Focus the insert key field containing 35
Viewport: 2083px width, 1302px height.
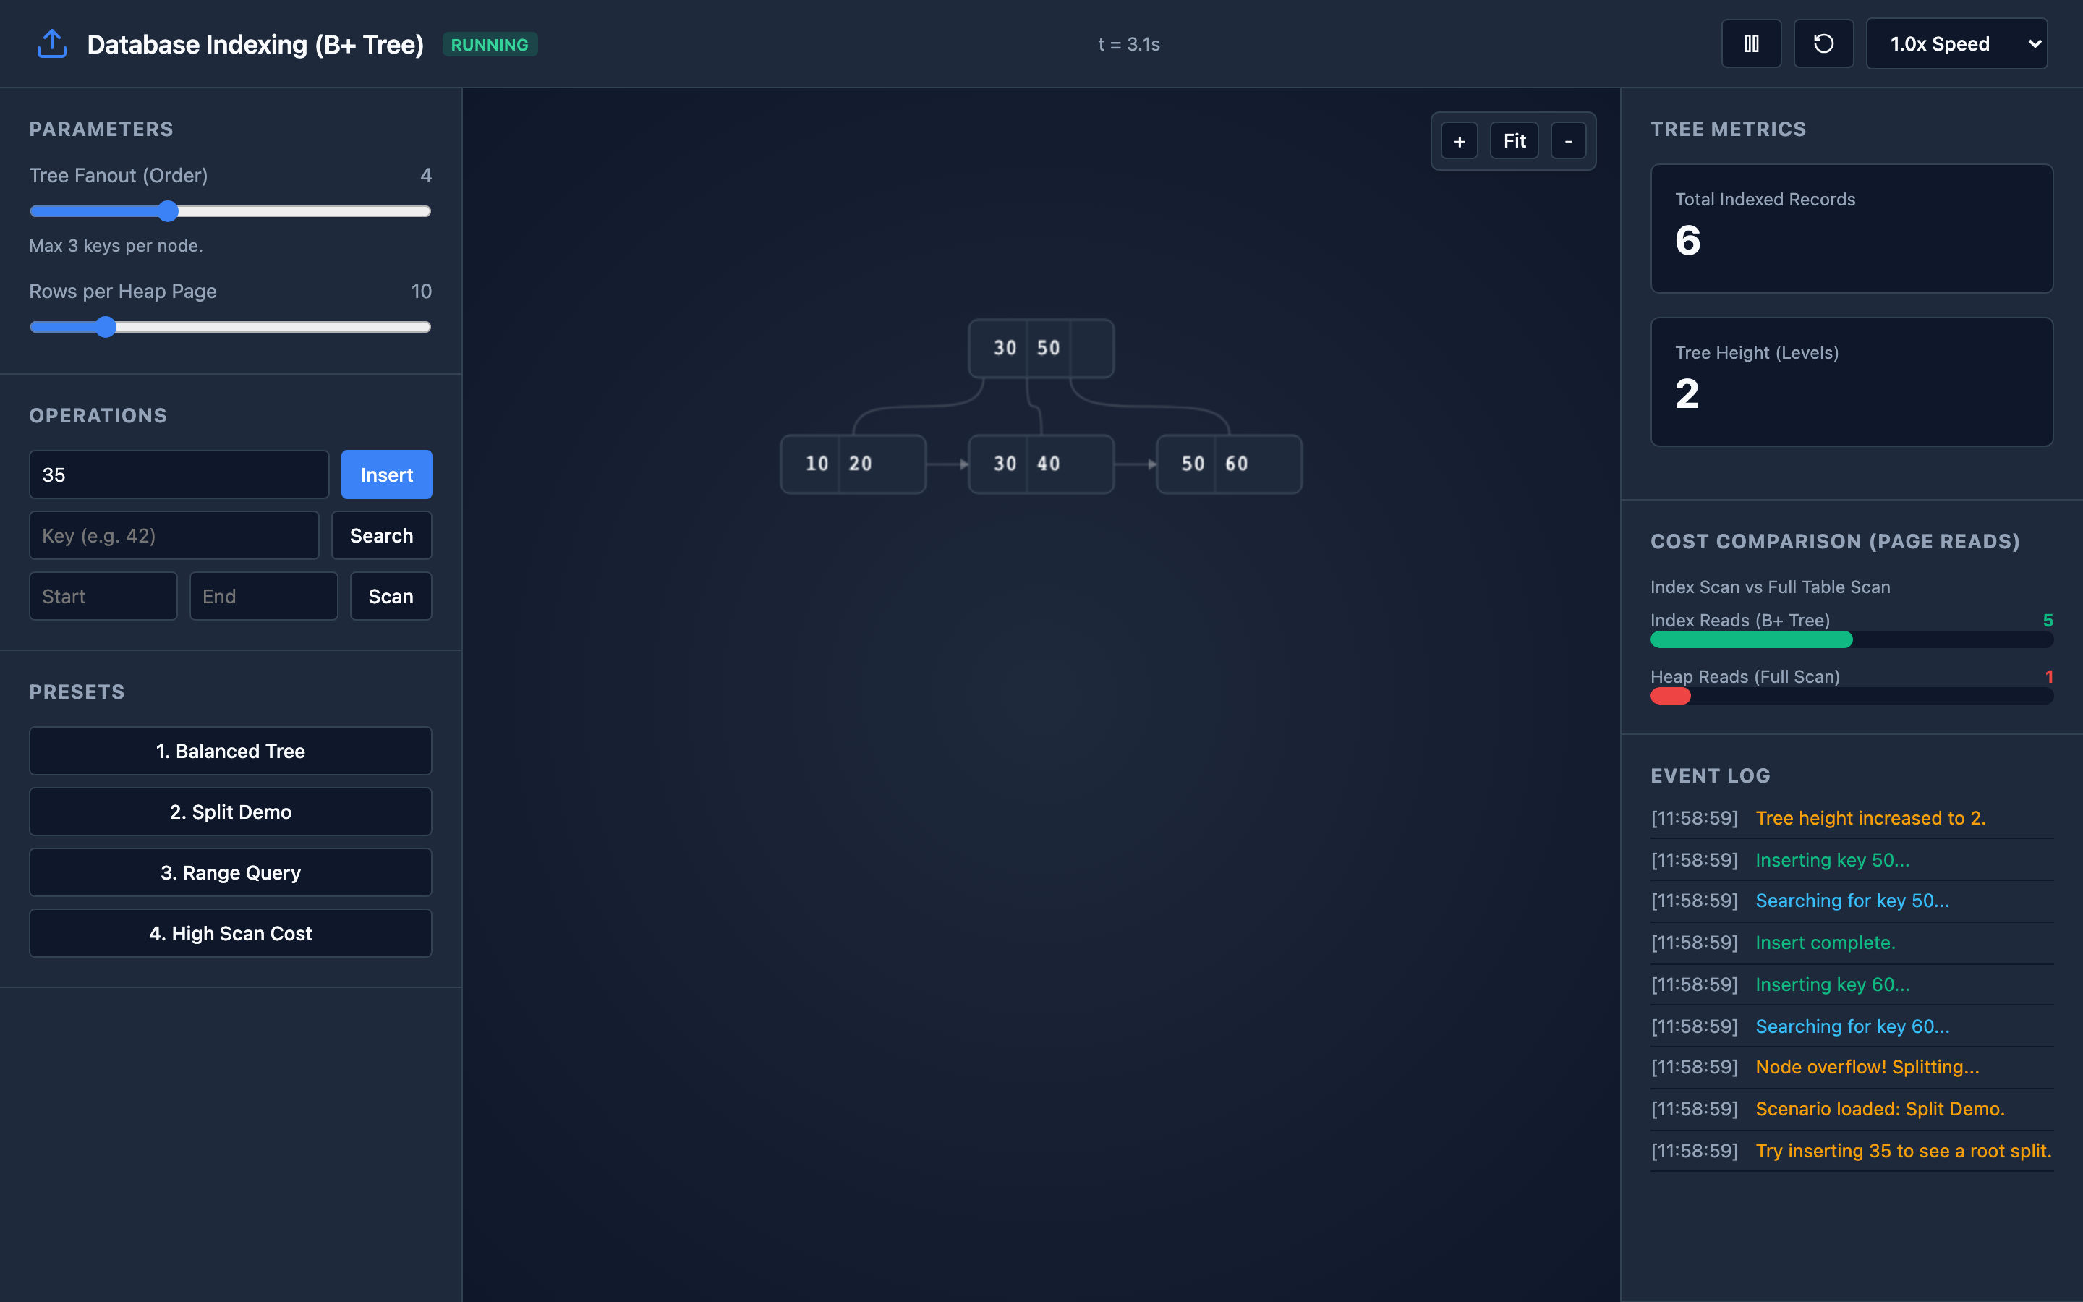tap(179, 475)
